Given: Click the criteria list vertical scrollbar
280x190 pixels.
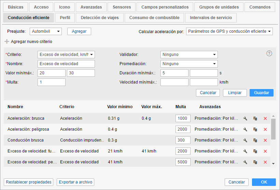Looking at the screenshot, I should pos(273,128).
